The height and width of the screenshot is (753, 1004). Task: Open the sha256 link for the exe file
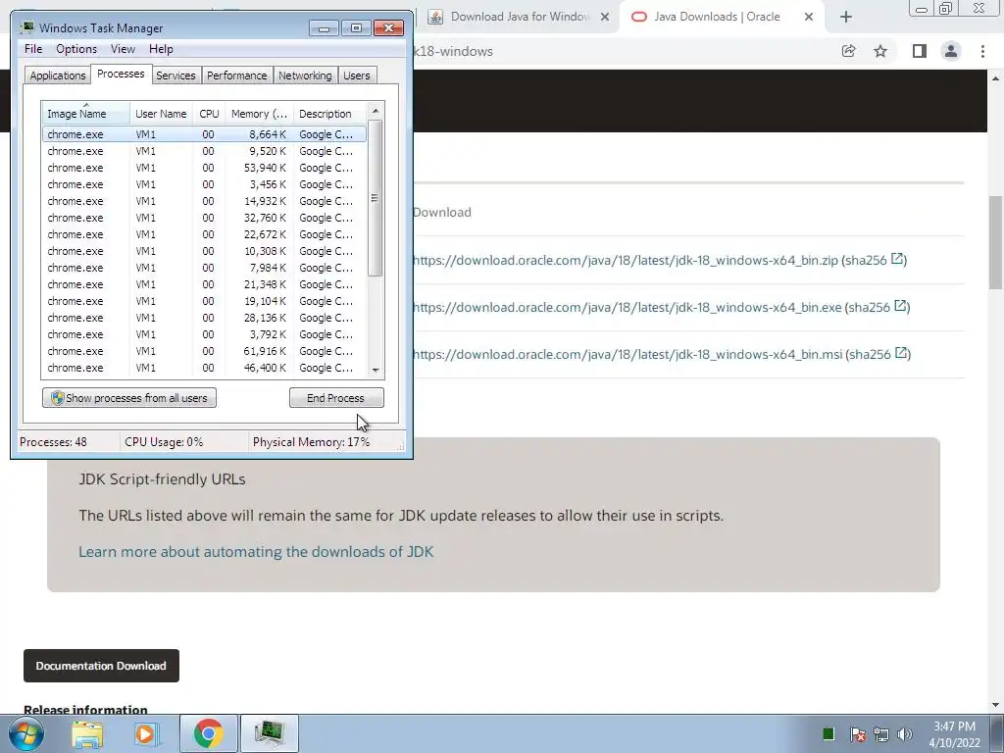tap(878, 307)
